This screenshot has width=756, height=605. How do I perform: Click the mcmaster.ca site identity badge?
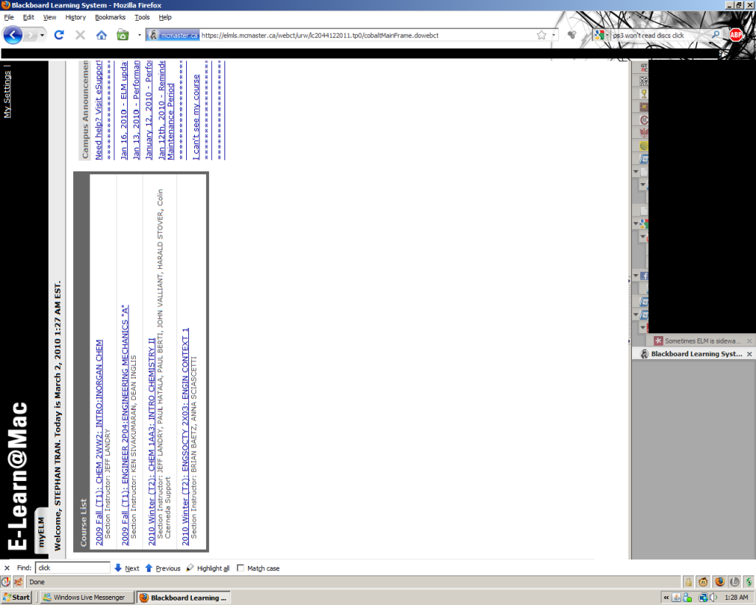point(173,35)
